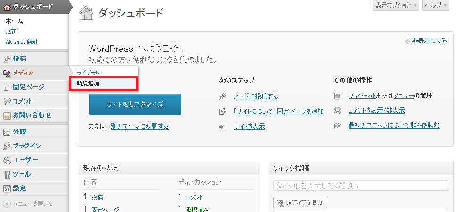
Task: Click the title field in クイック投稿
Action: (x=360, y=186)
